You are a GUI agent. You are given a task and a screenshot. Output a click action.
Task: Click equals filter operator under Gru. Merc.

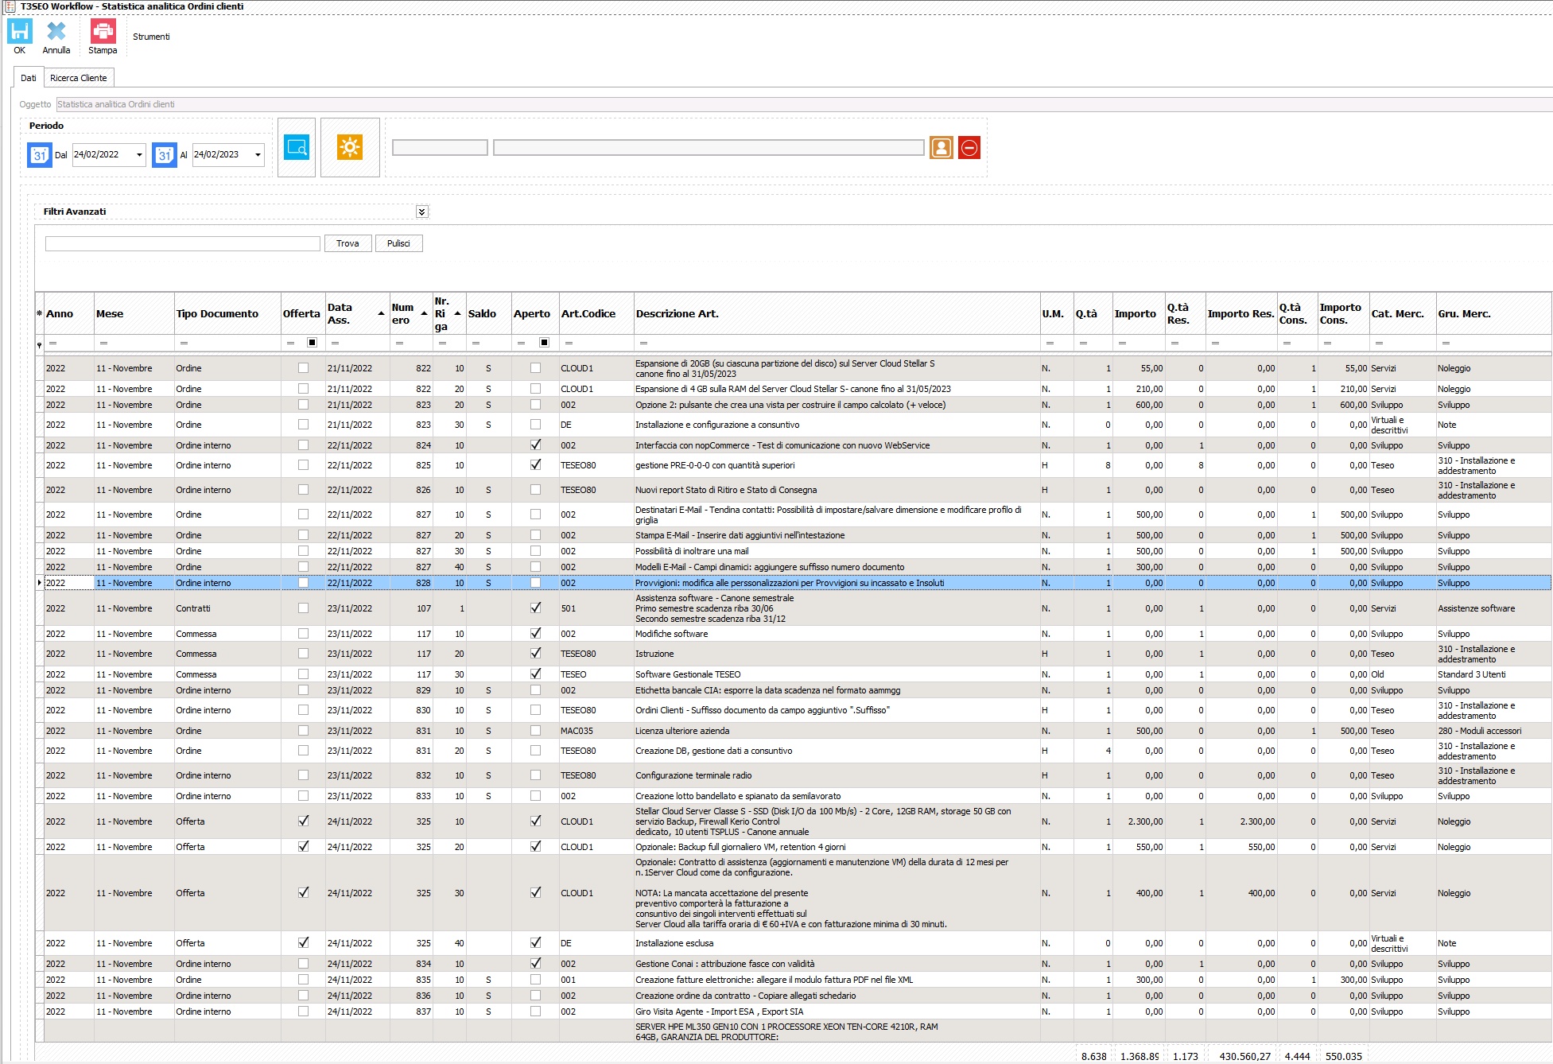click(1446, 343)
